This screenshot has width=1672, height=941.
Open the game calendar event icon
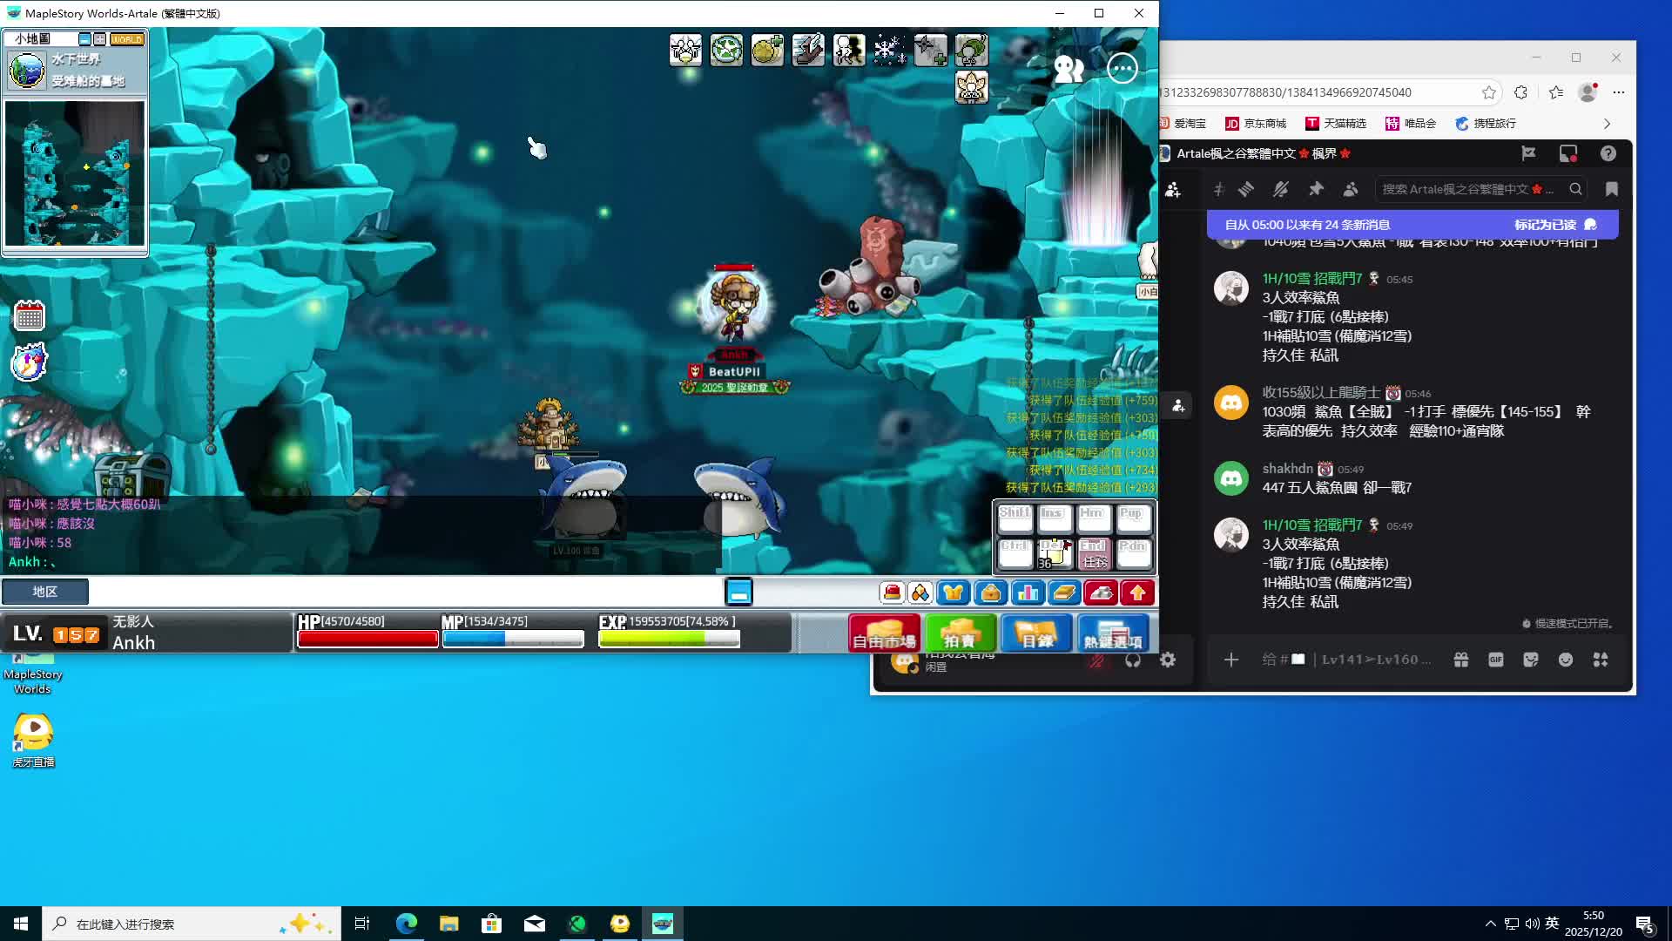pos(29,315)
